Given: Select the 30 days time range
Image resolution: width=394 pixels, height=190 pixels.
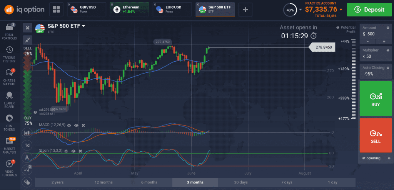Looking at the screenshot, I should (x=241, y=182).
